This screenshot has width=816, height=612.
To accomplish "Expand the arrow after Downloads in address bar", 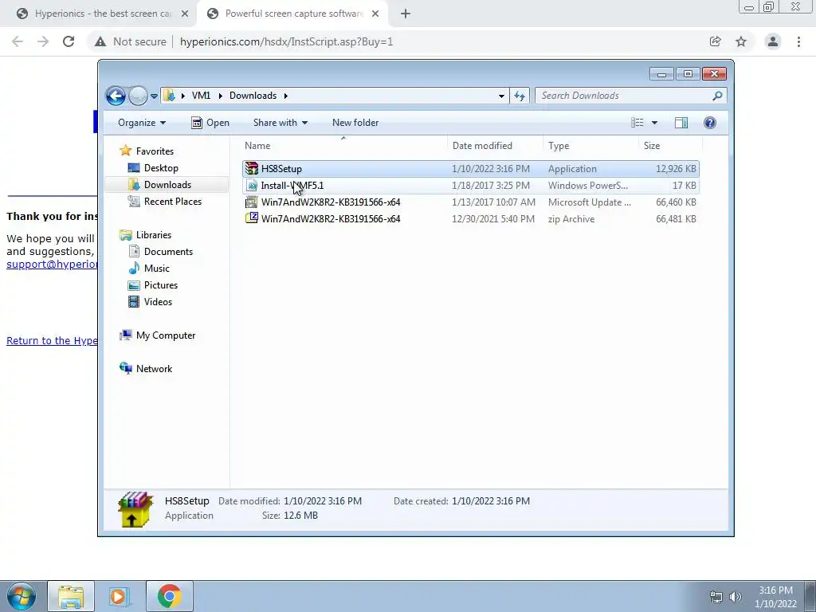I will coord(286,96).
